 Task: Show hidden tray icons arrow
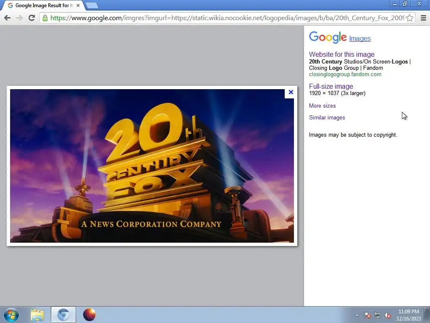click(357, 315)
